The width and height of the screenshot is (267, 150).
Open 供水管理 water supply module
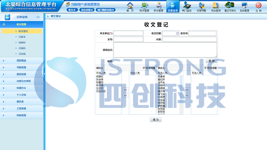point(159,6)
